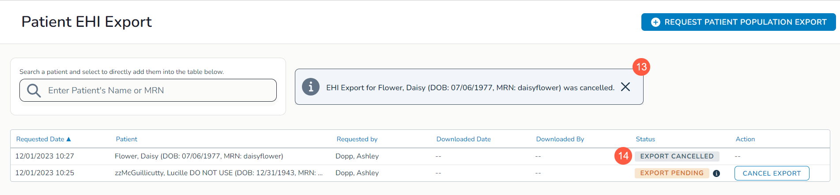Click the info icon beside Export Pending
The image size is (840, 195).
(x=716, y=173)
